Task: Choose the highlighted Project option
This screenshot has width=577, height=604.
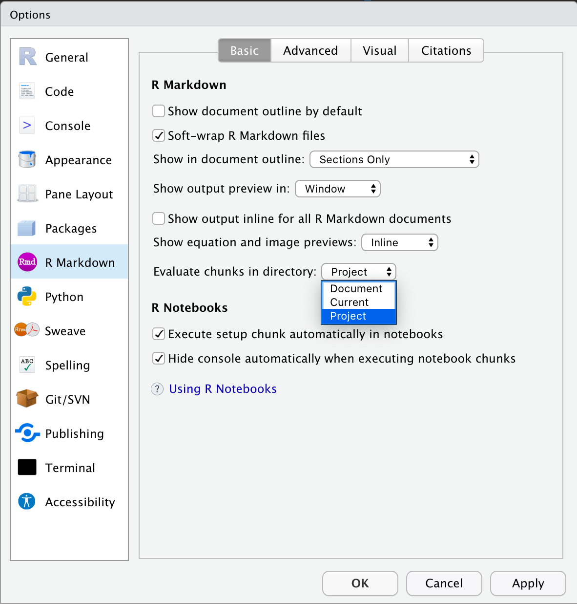Action: 359,316
